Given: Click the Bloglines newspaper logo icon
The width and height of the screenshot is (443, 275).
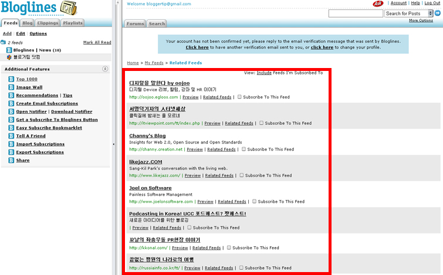Looking at the screenshot, I should pos(69,8).
